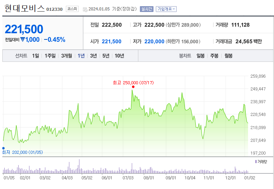Click the 07/03 date axis label

(x=128, y=178)
